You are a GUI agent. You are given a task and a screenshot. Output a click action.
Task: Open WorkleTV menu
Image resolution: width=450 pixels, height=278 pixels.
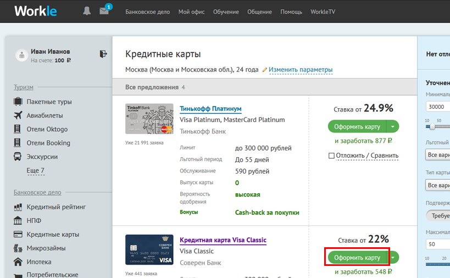click(x=323, y=12)
